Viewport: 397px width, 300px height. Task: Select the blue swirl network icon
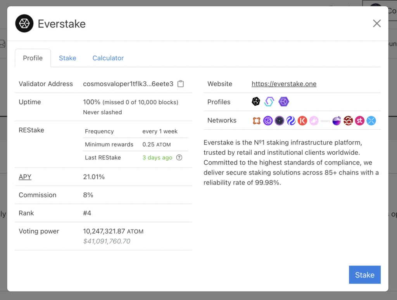[x=291, y=121]
